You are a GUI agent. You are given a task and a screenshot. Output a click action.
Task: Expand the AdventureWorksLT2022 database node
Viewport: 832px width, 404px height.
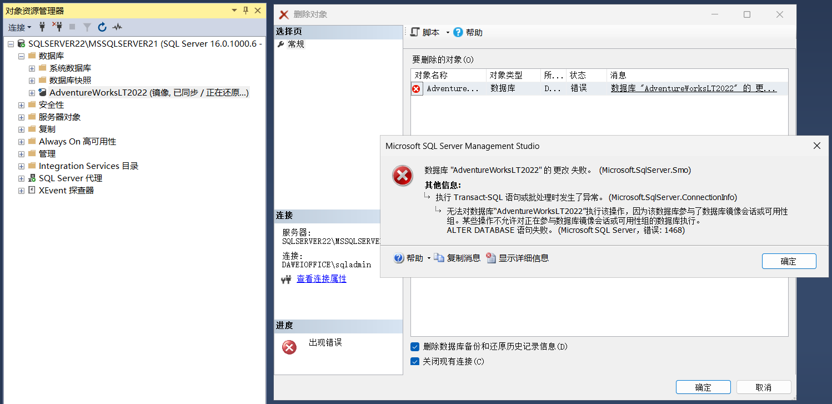pyautogui.click(x=32, y=93)
